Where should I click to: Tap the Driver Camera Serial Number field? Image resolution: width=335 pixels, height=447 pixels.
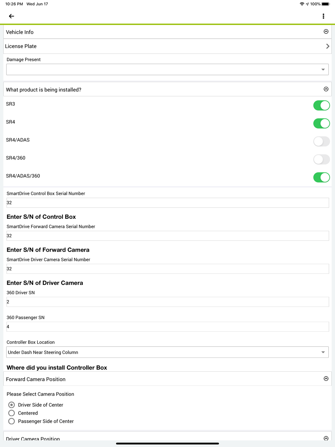click(x=167, y=269)
